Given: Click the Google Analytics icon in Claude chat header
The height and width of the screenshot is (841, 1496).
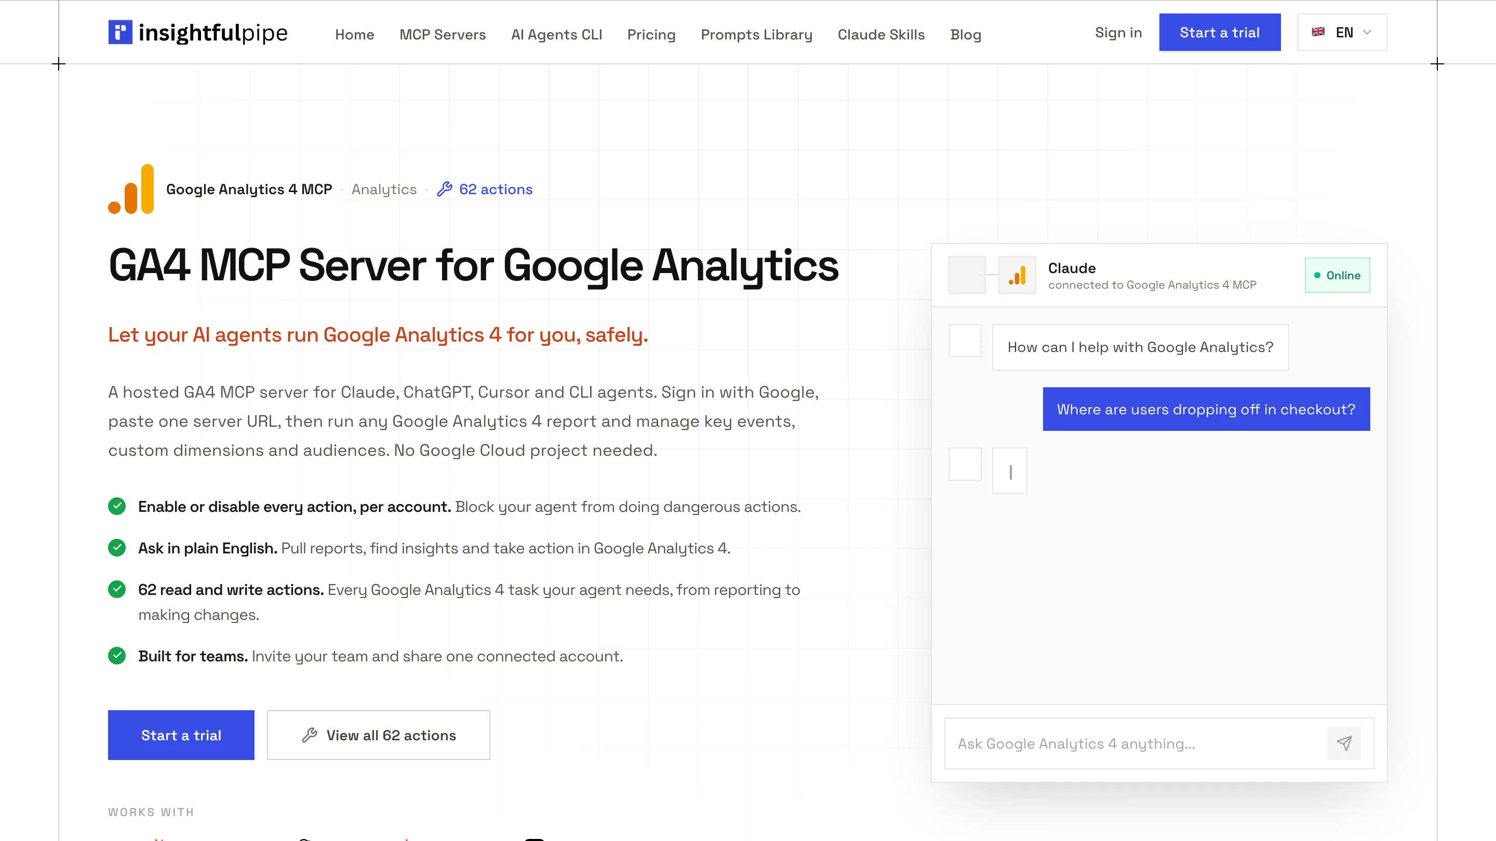Looking at the screenshot, I should point(1017,275).
